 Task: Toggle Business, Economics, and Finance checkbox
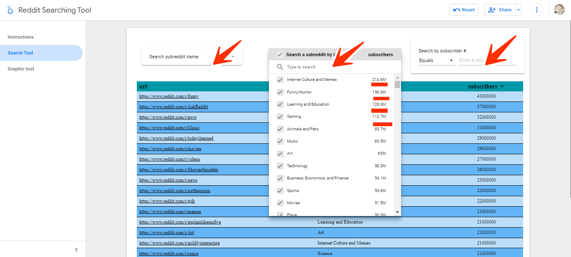click(280, 178)
